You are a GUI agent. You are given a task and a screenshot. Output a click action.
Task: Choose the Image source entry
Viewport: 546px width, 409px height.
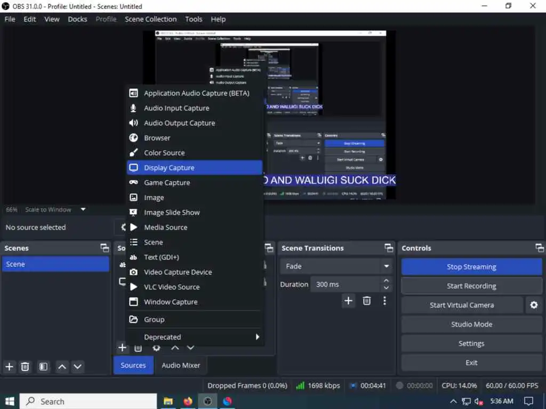[194, 198]
